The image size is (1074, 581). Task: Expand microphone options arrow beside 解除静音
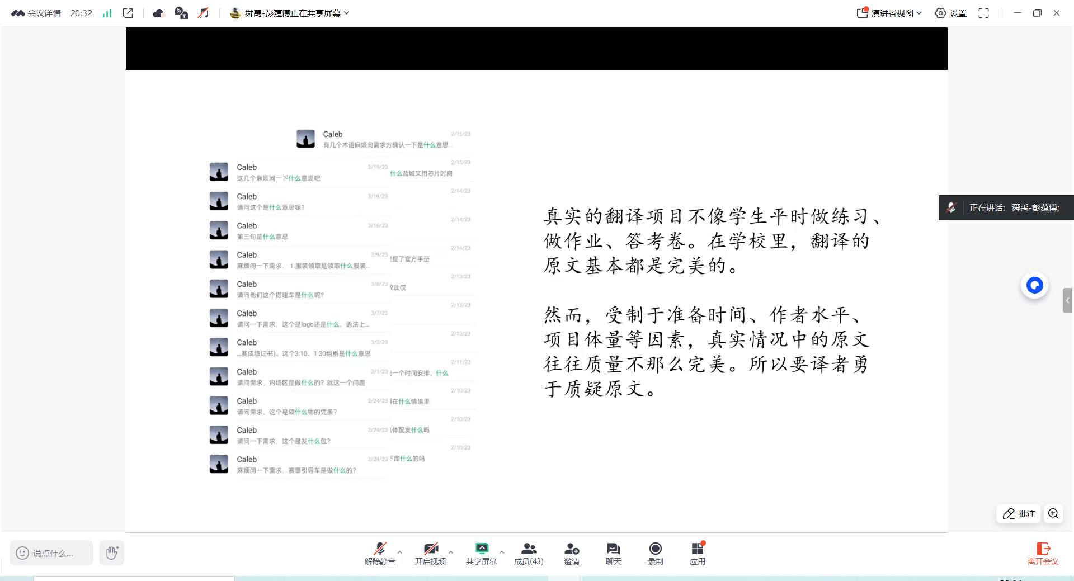[x=400, y=552]
